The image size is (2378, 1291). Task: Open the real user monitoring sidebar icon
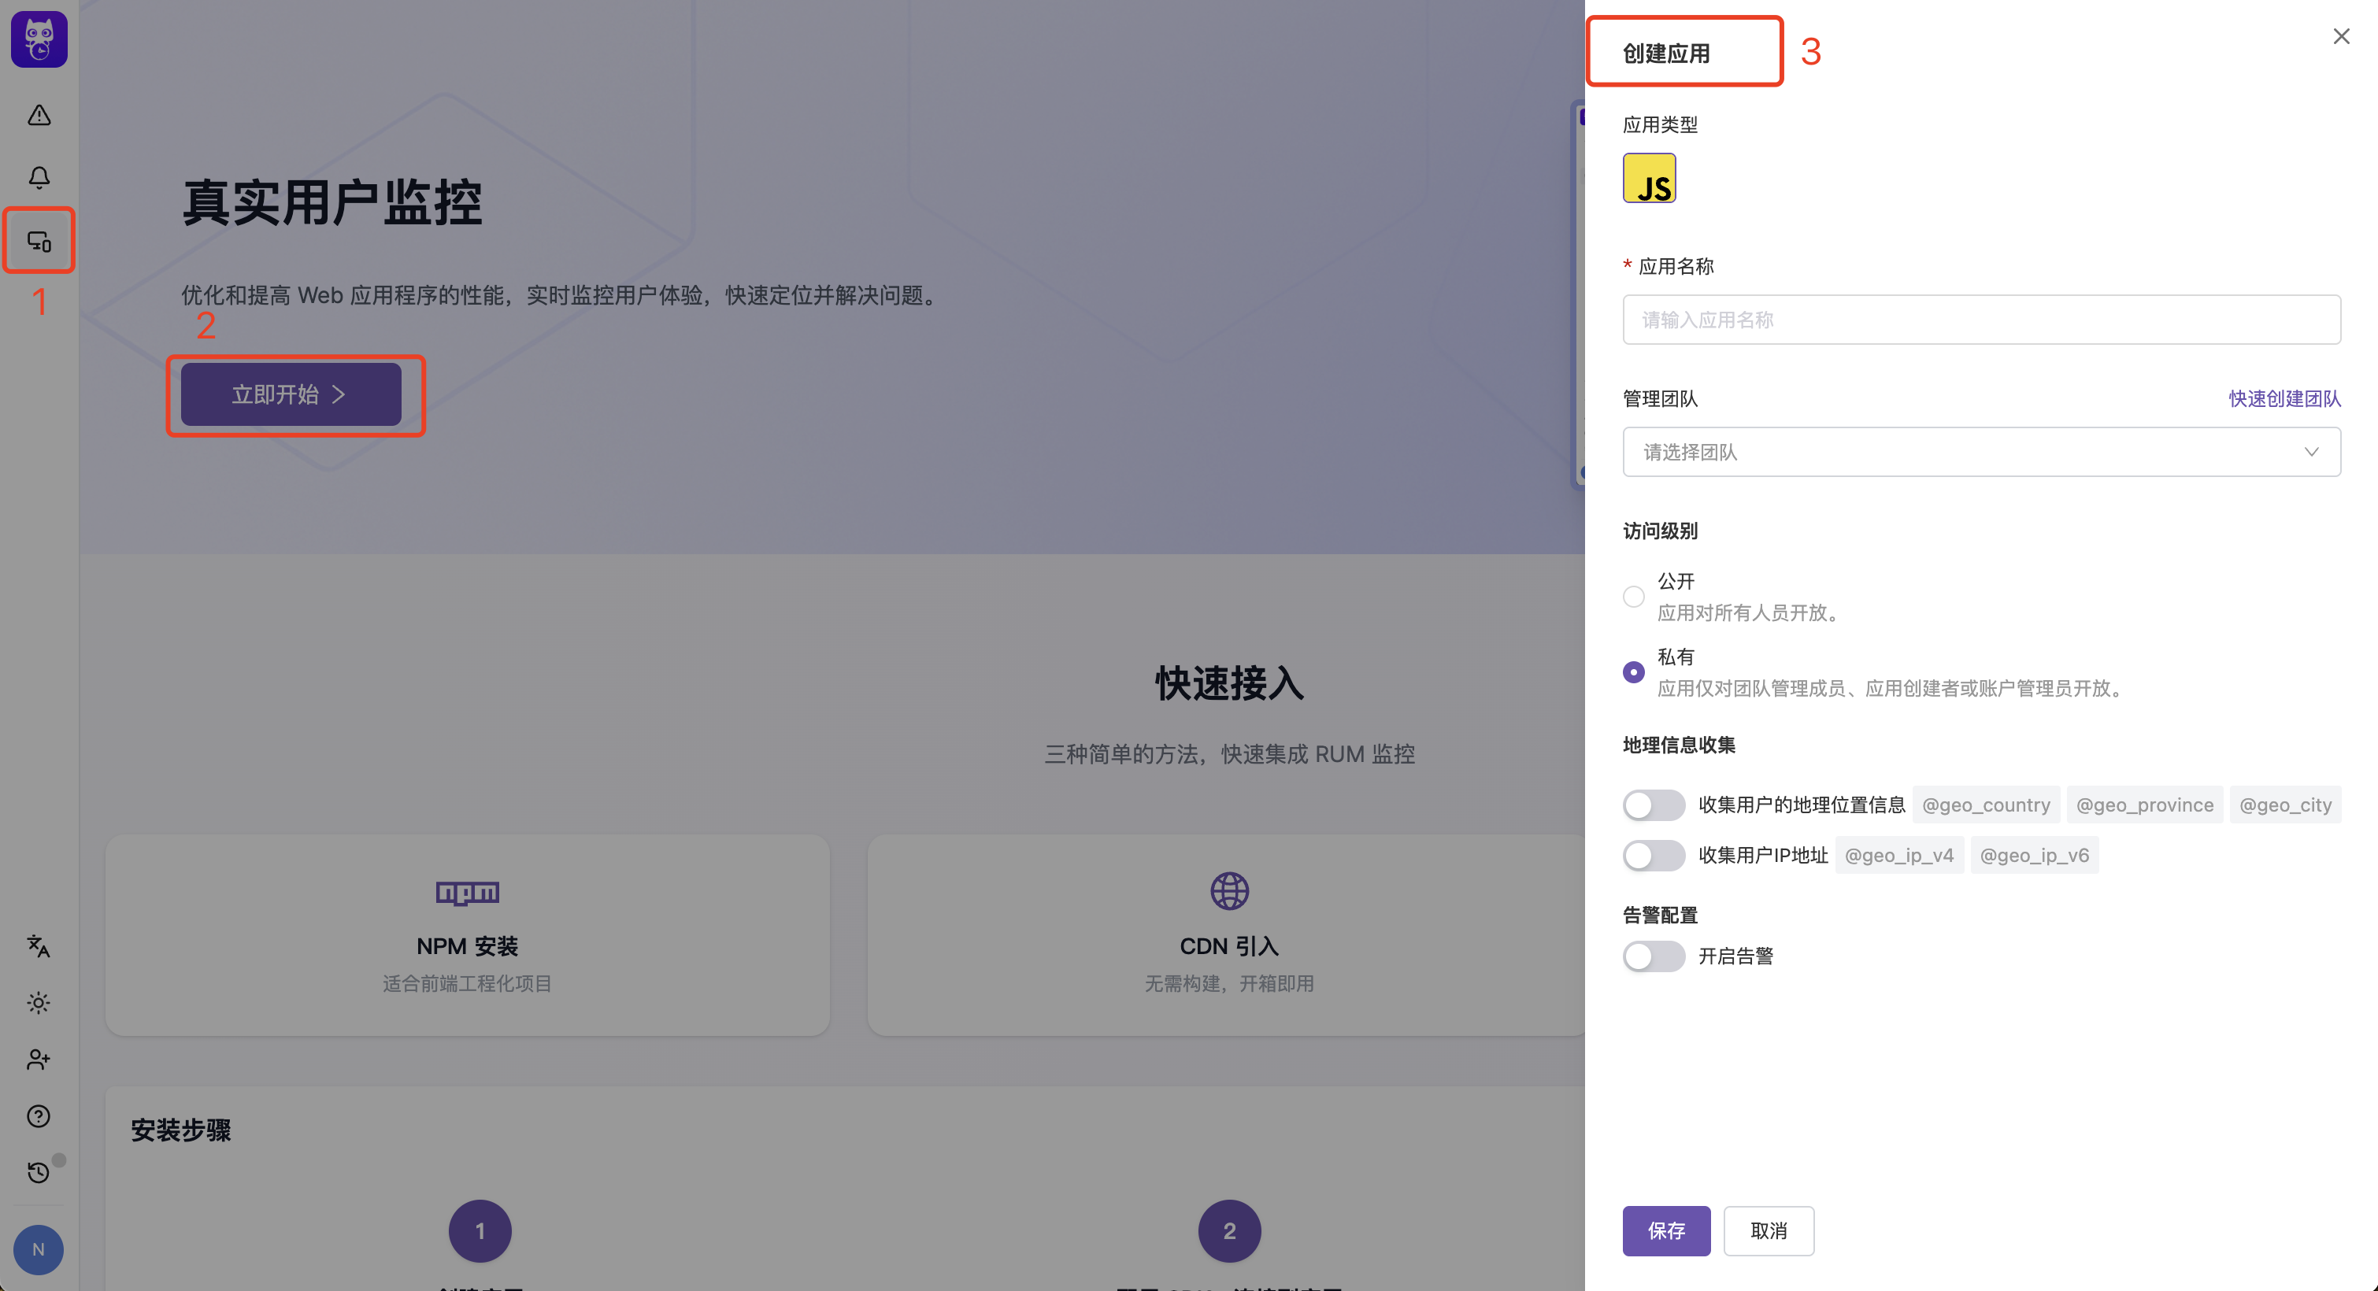click(x=39, y=241)
